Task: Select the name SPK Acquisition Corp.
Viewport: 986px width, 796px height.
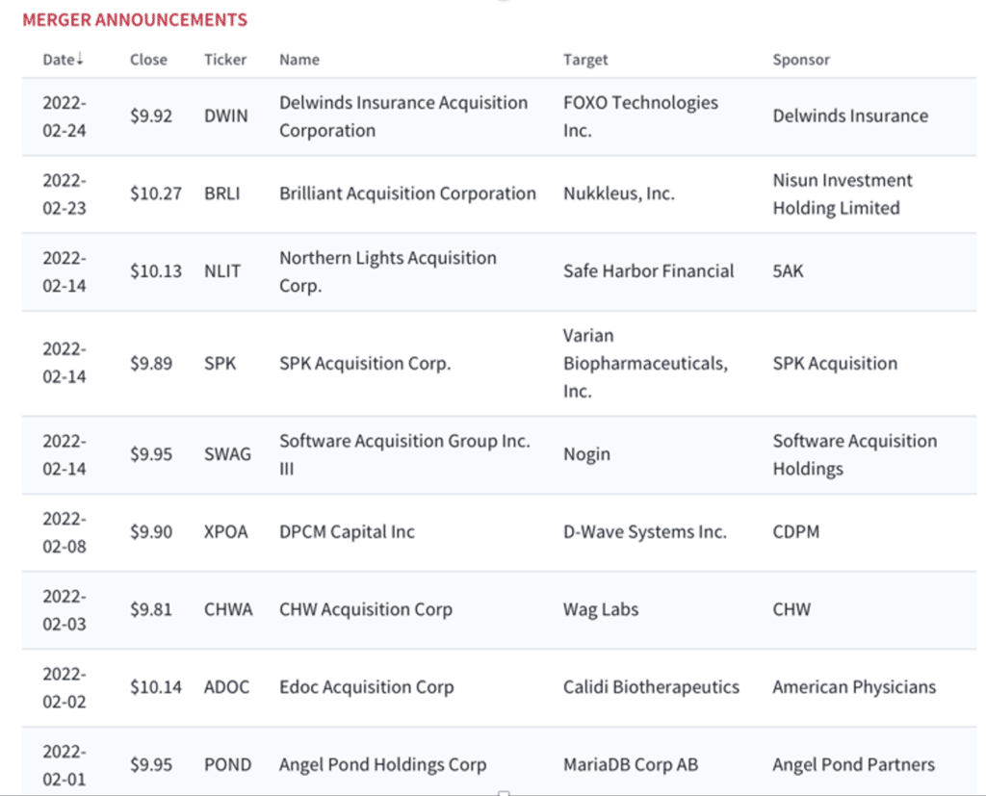Action: 365,364
